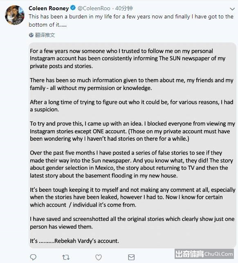Image resolution: width=238 pixels, height=263 pixels.
Task: Click the reply speech bubble icon
Action: pos(33,257)
